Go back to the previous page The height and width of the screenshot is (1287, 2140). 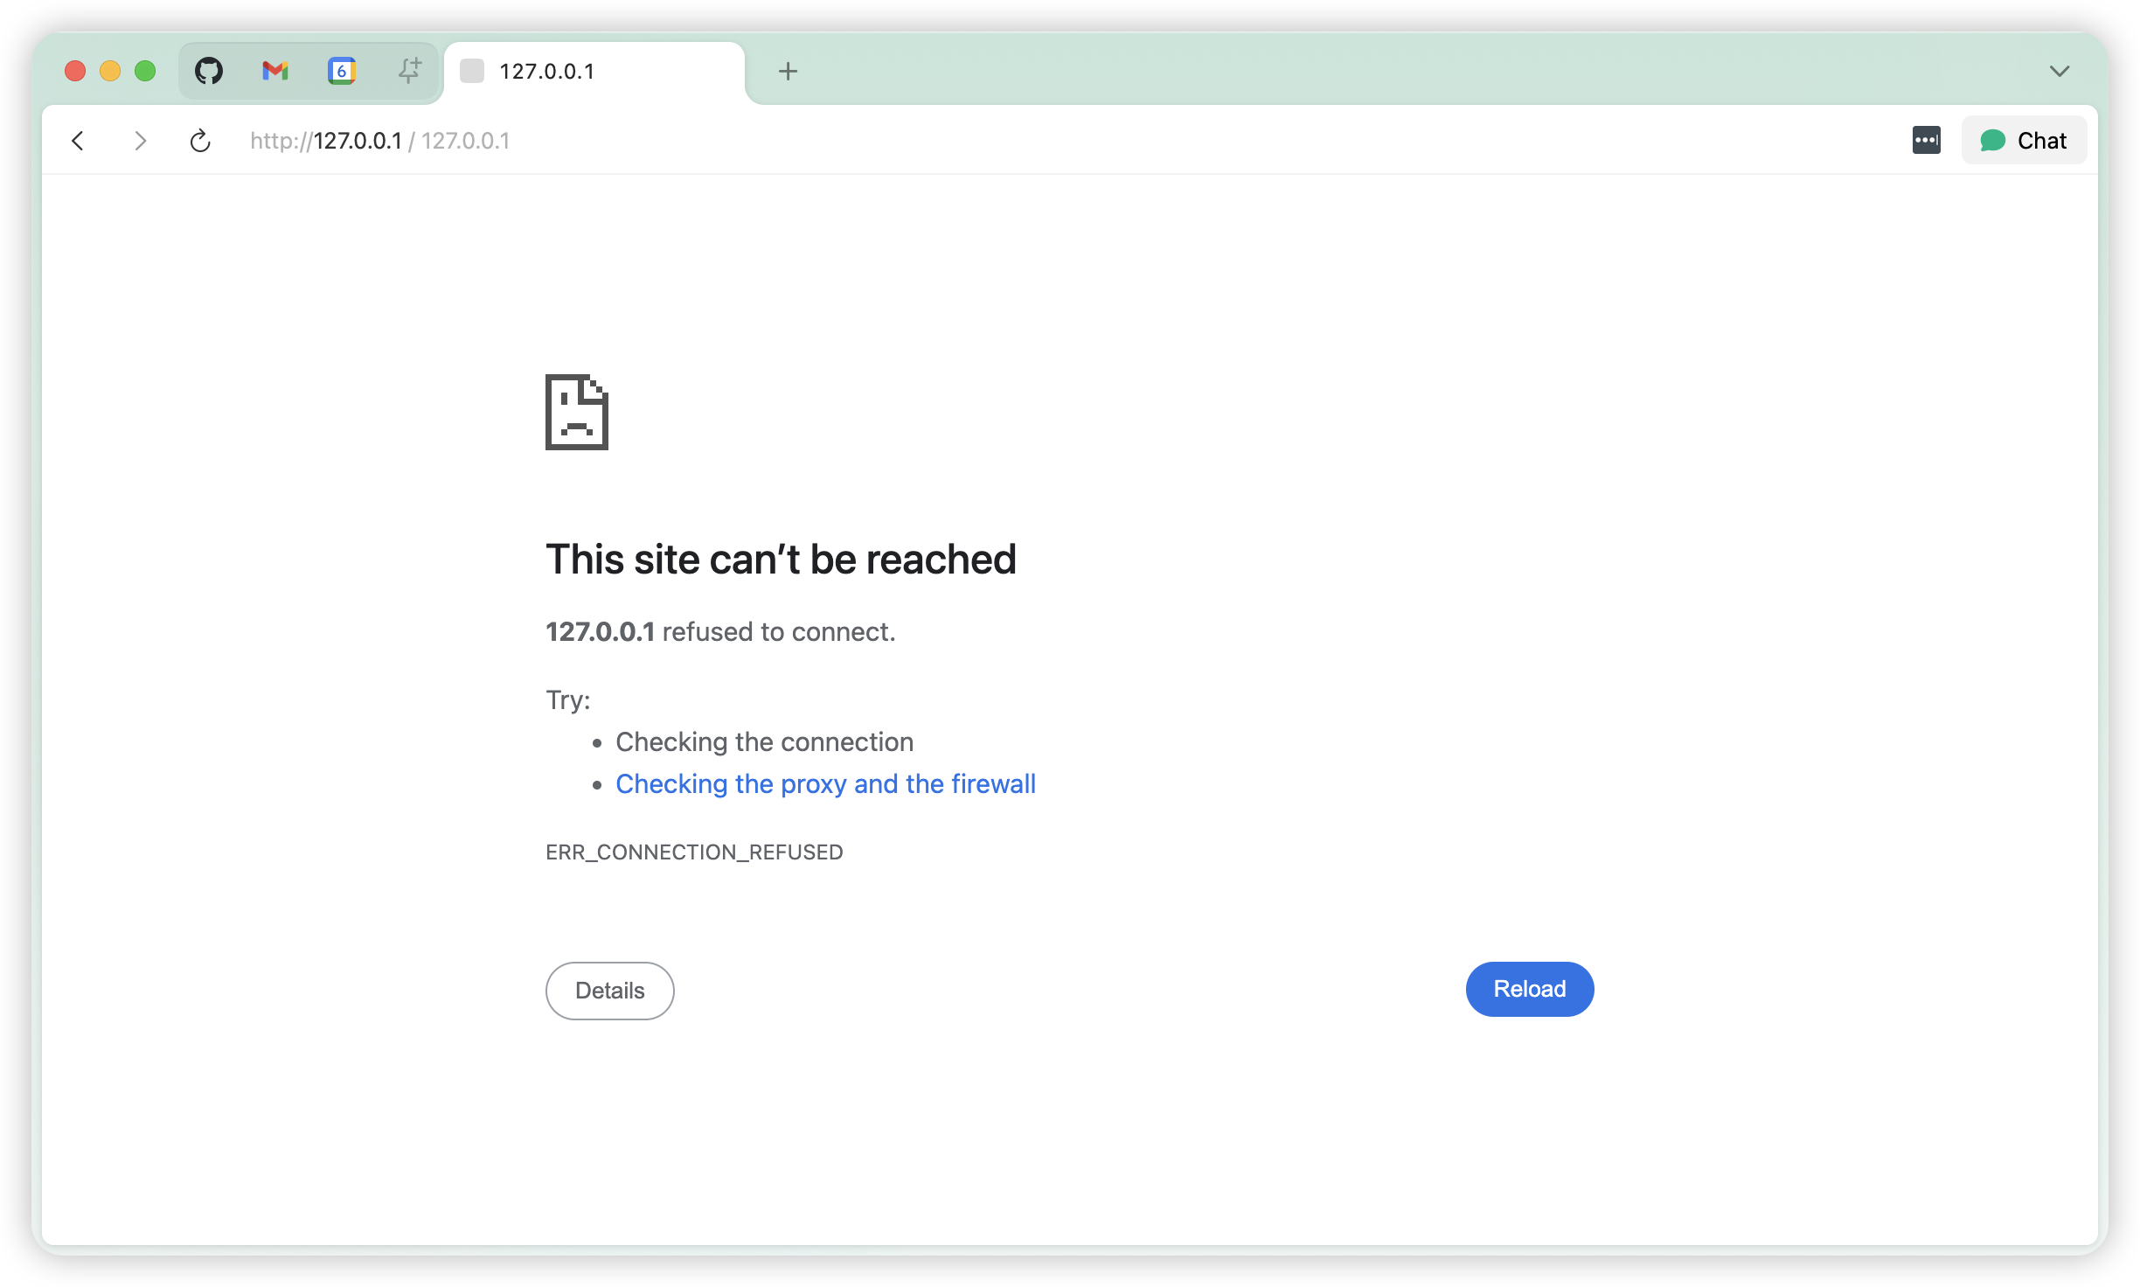78,141
